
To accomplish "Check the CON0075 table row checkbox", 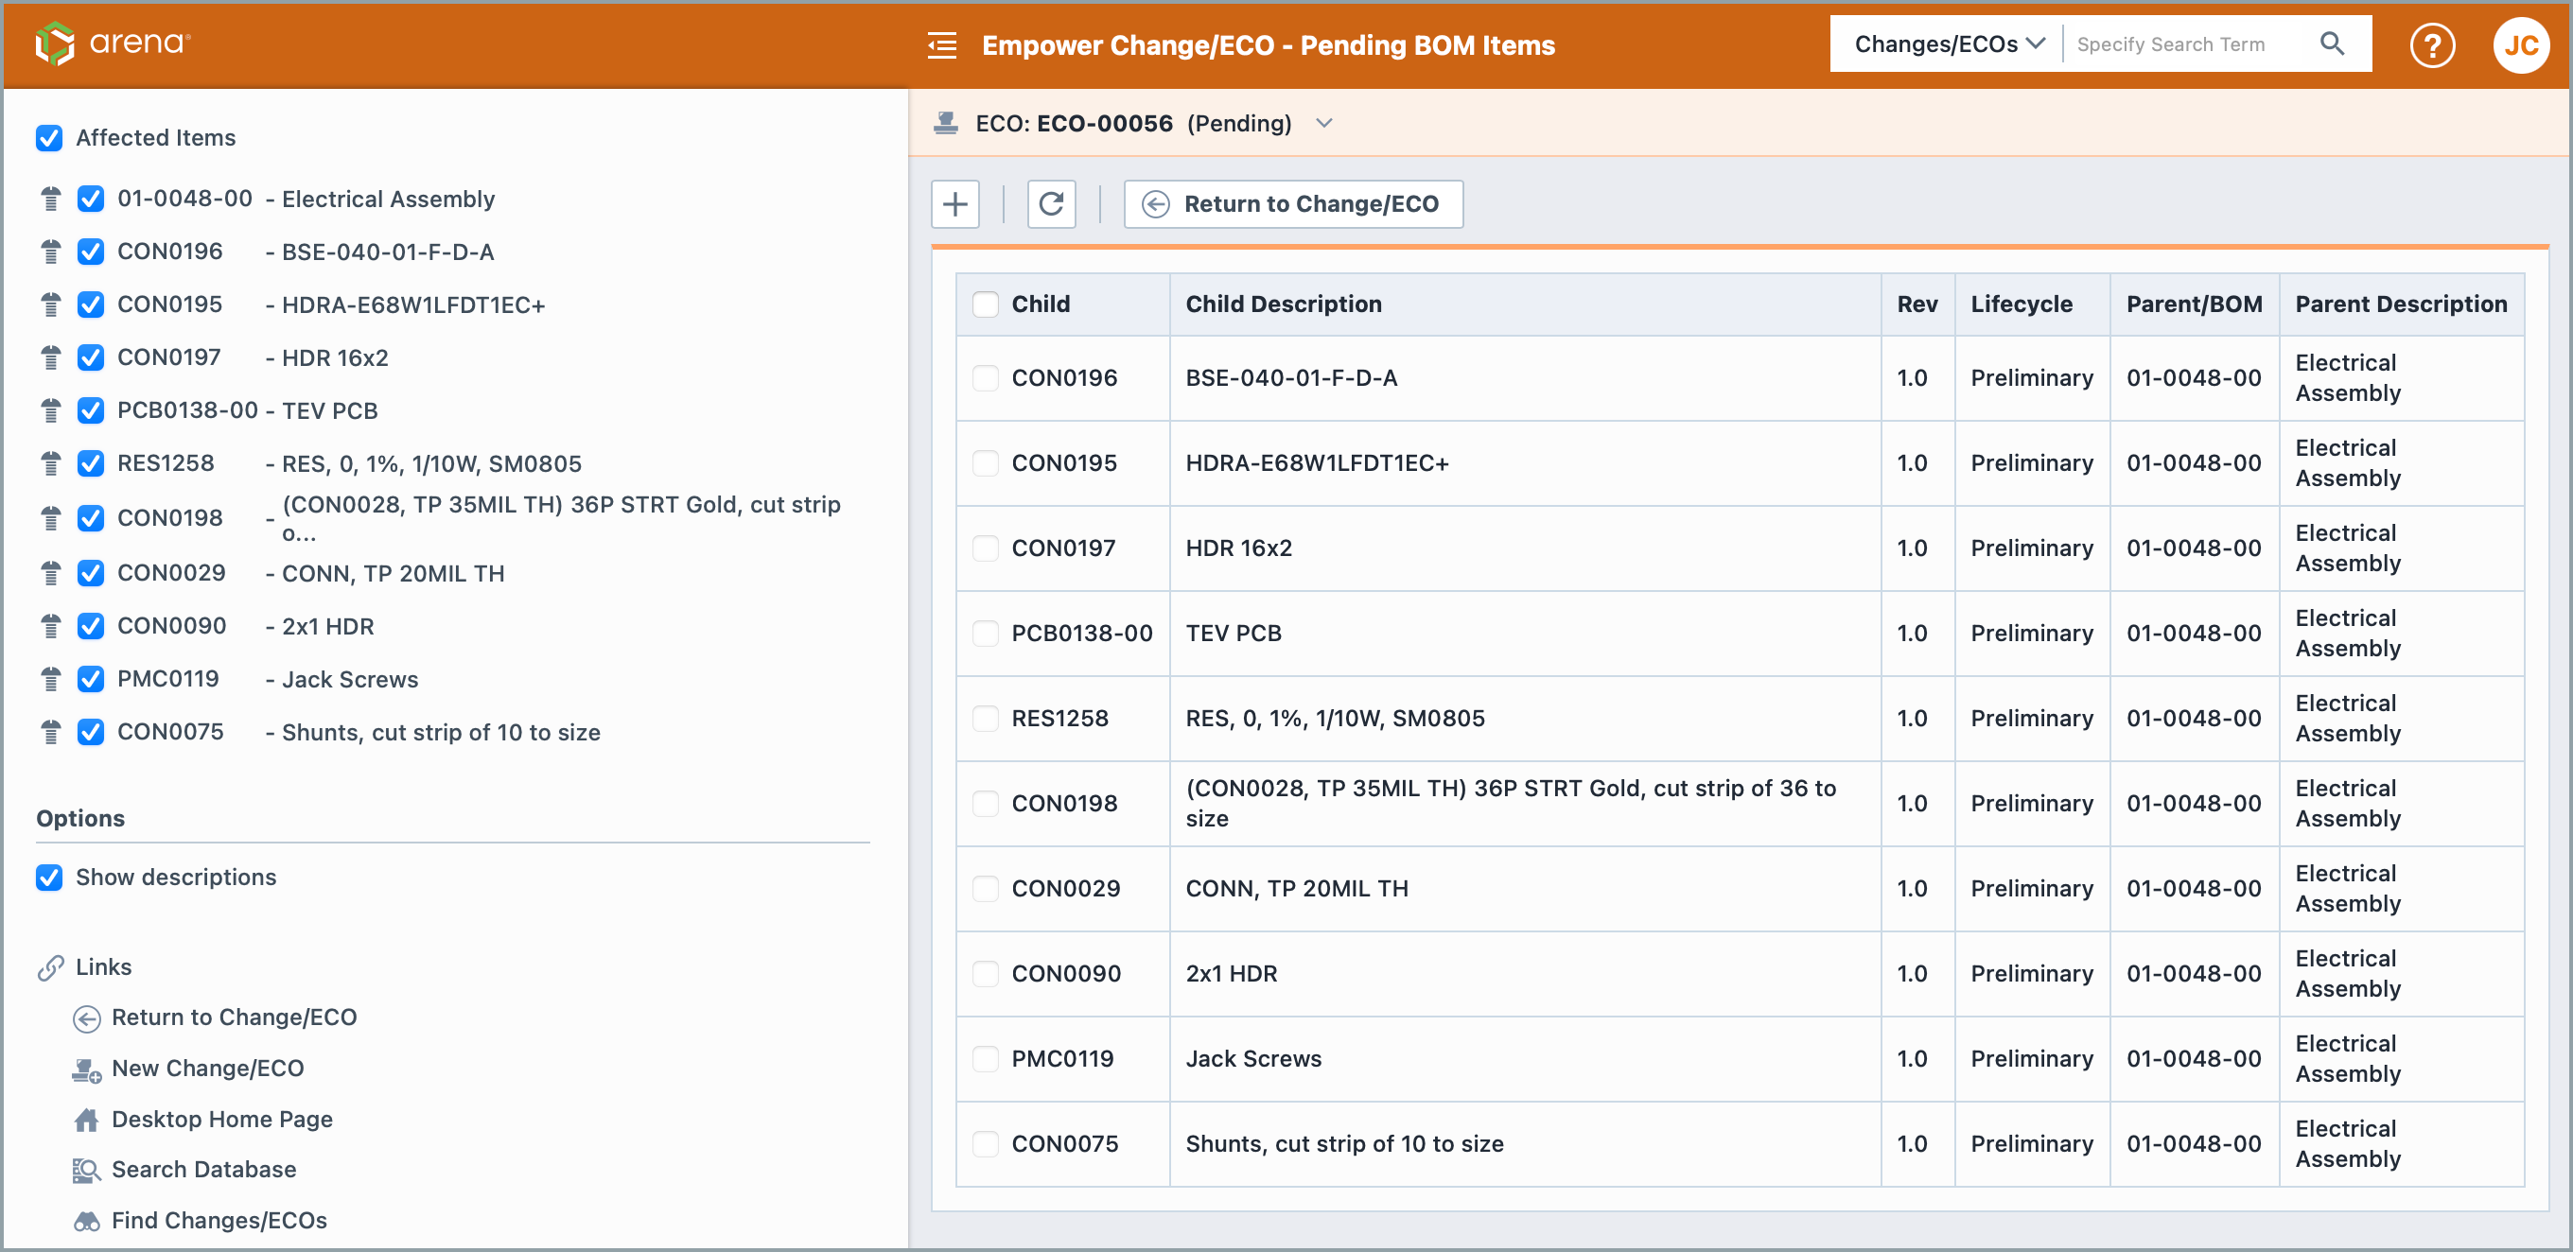I will click(985, 1143).
